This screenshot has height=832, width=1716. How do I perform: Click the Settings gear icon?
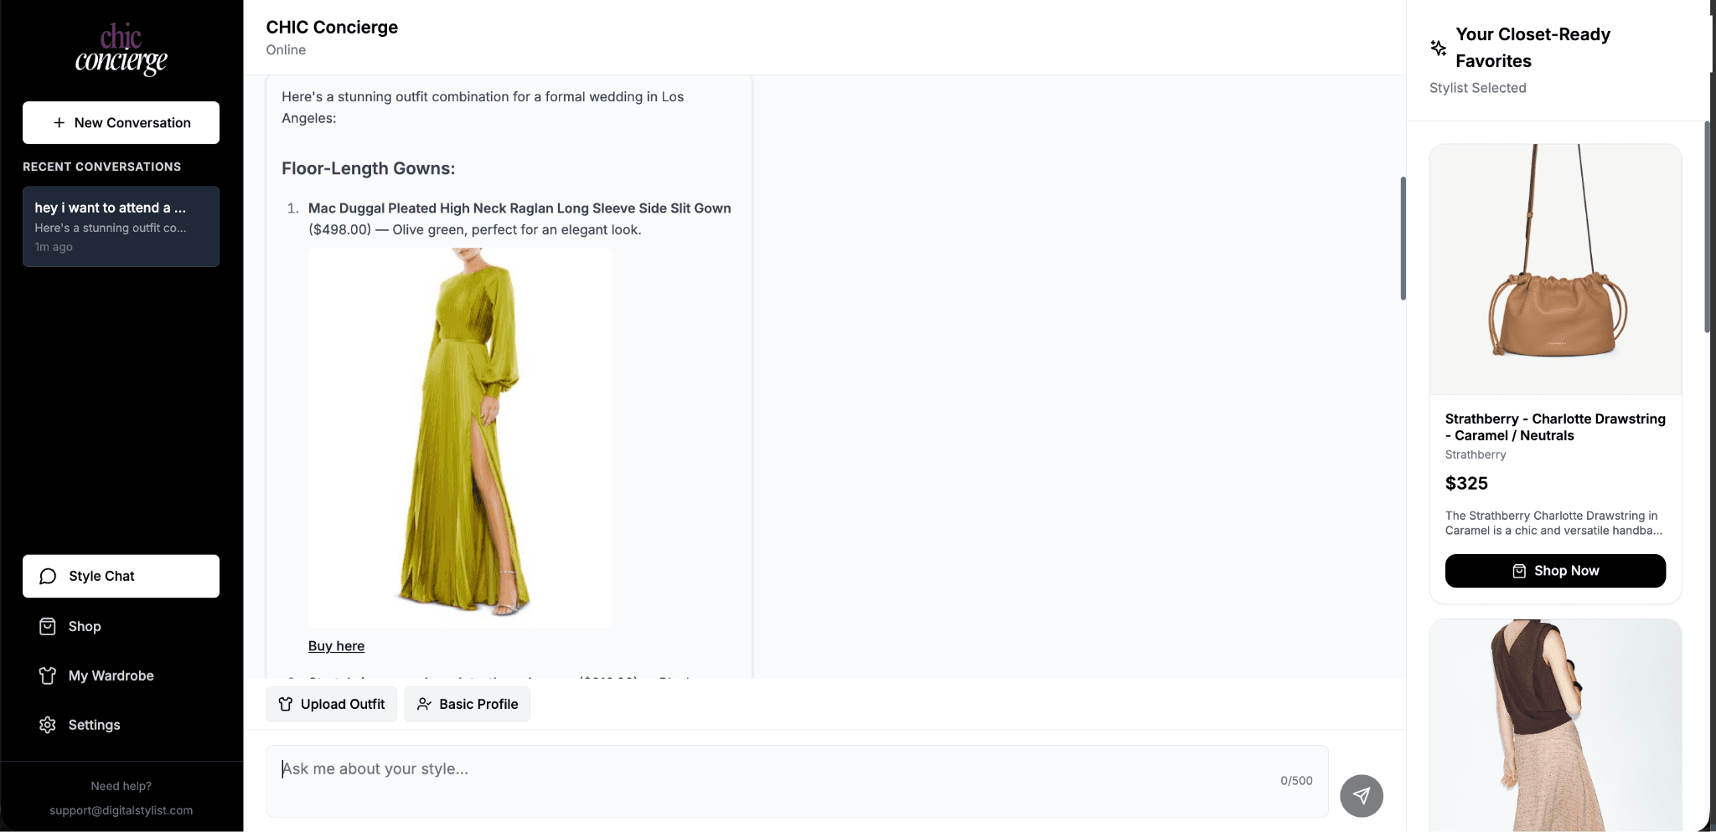pyautogui.click(x=48, y=725)
